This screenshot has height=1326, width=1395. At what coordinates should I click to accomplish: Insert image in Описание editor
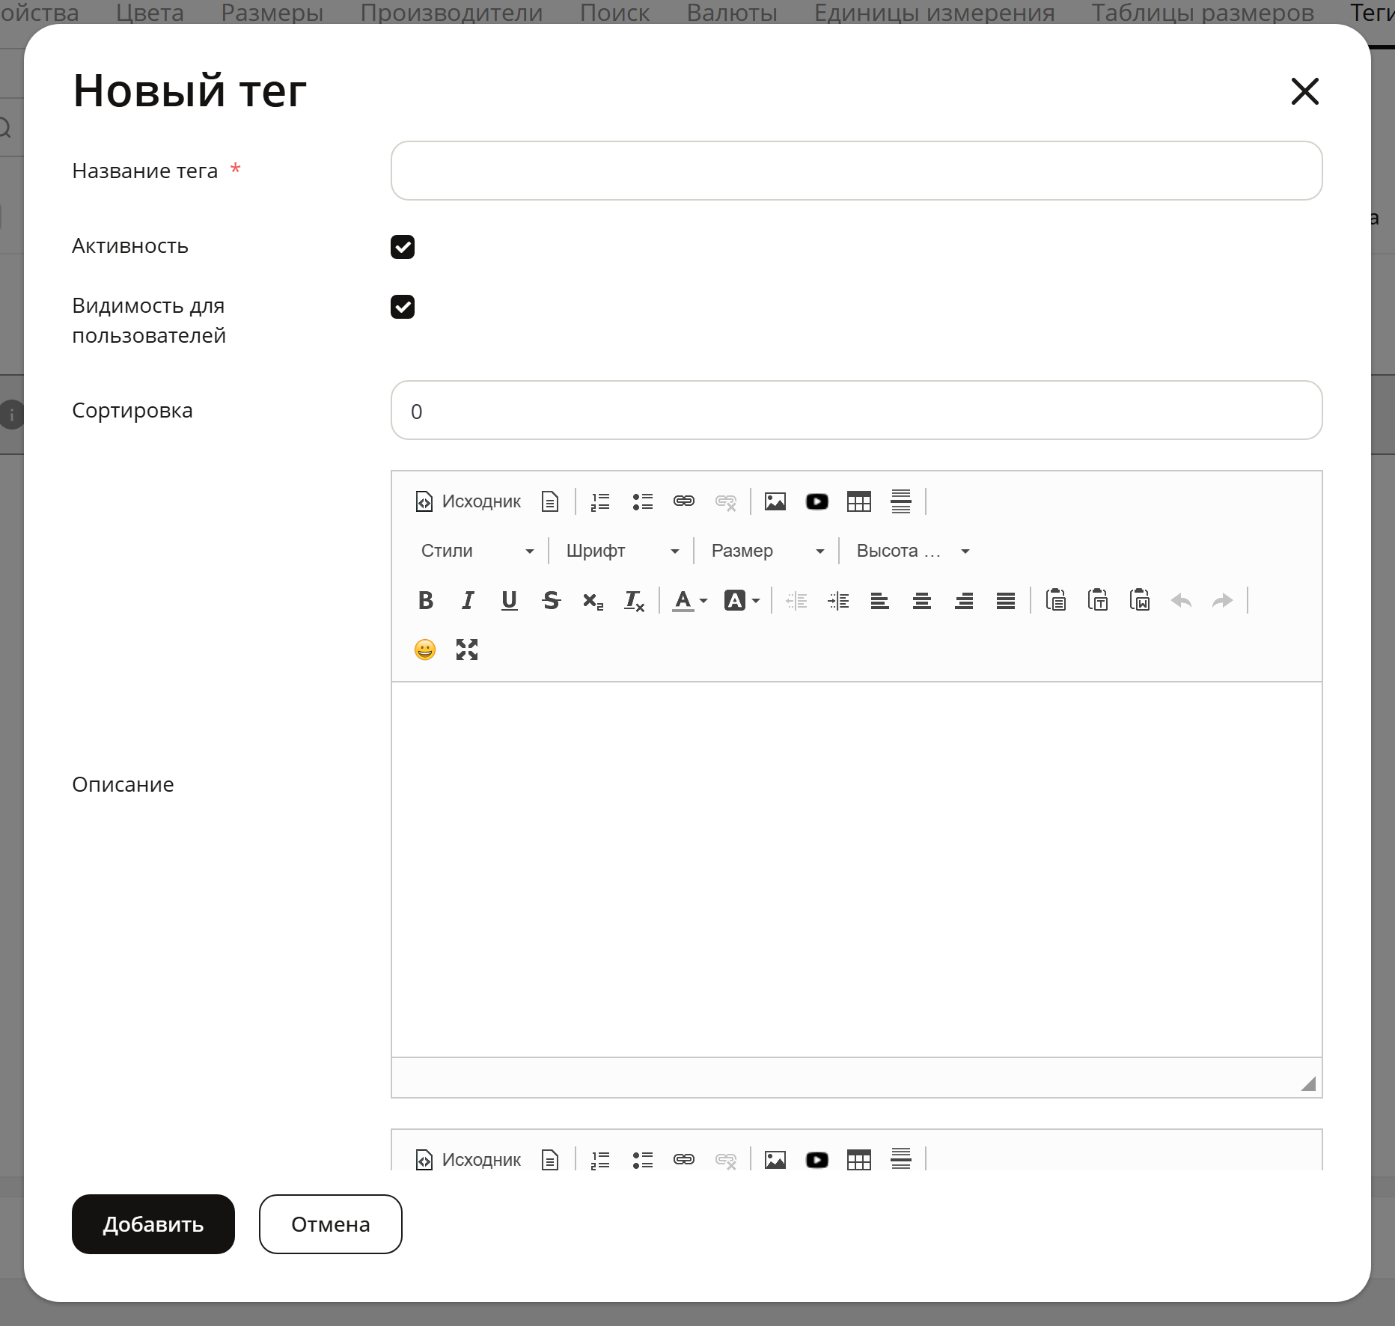point(775,501)
